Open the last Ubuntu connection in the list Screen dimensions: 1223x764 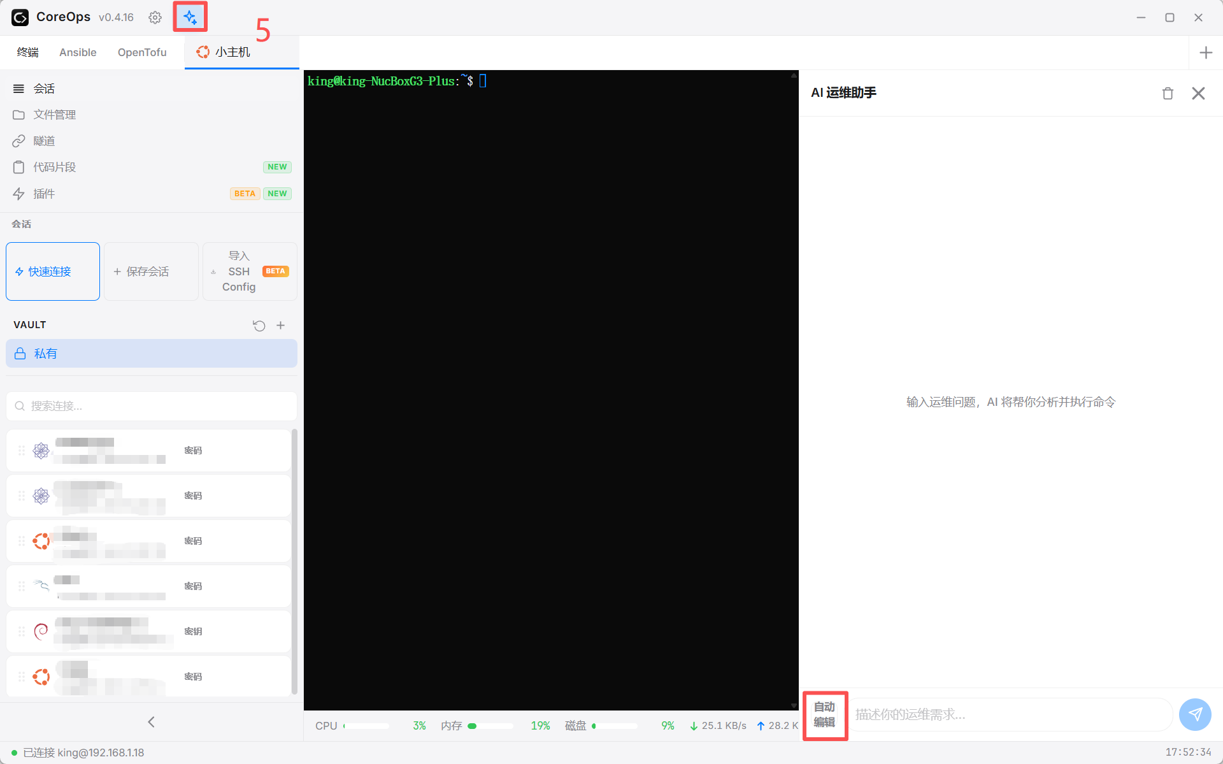tap(148, 677)
